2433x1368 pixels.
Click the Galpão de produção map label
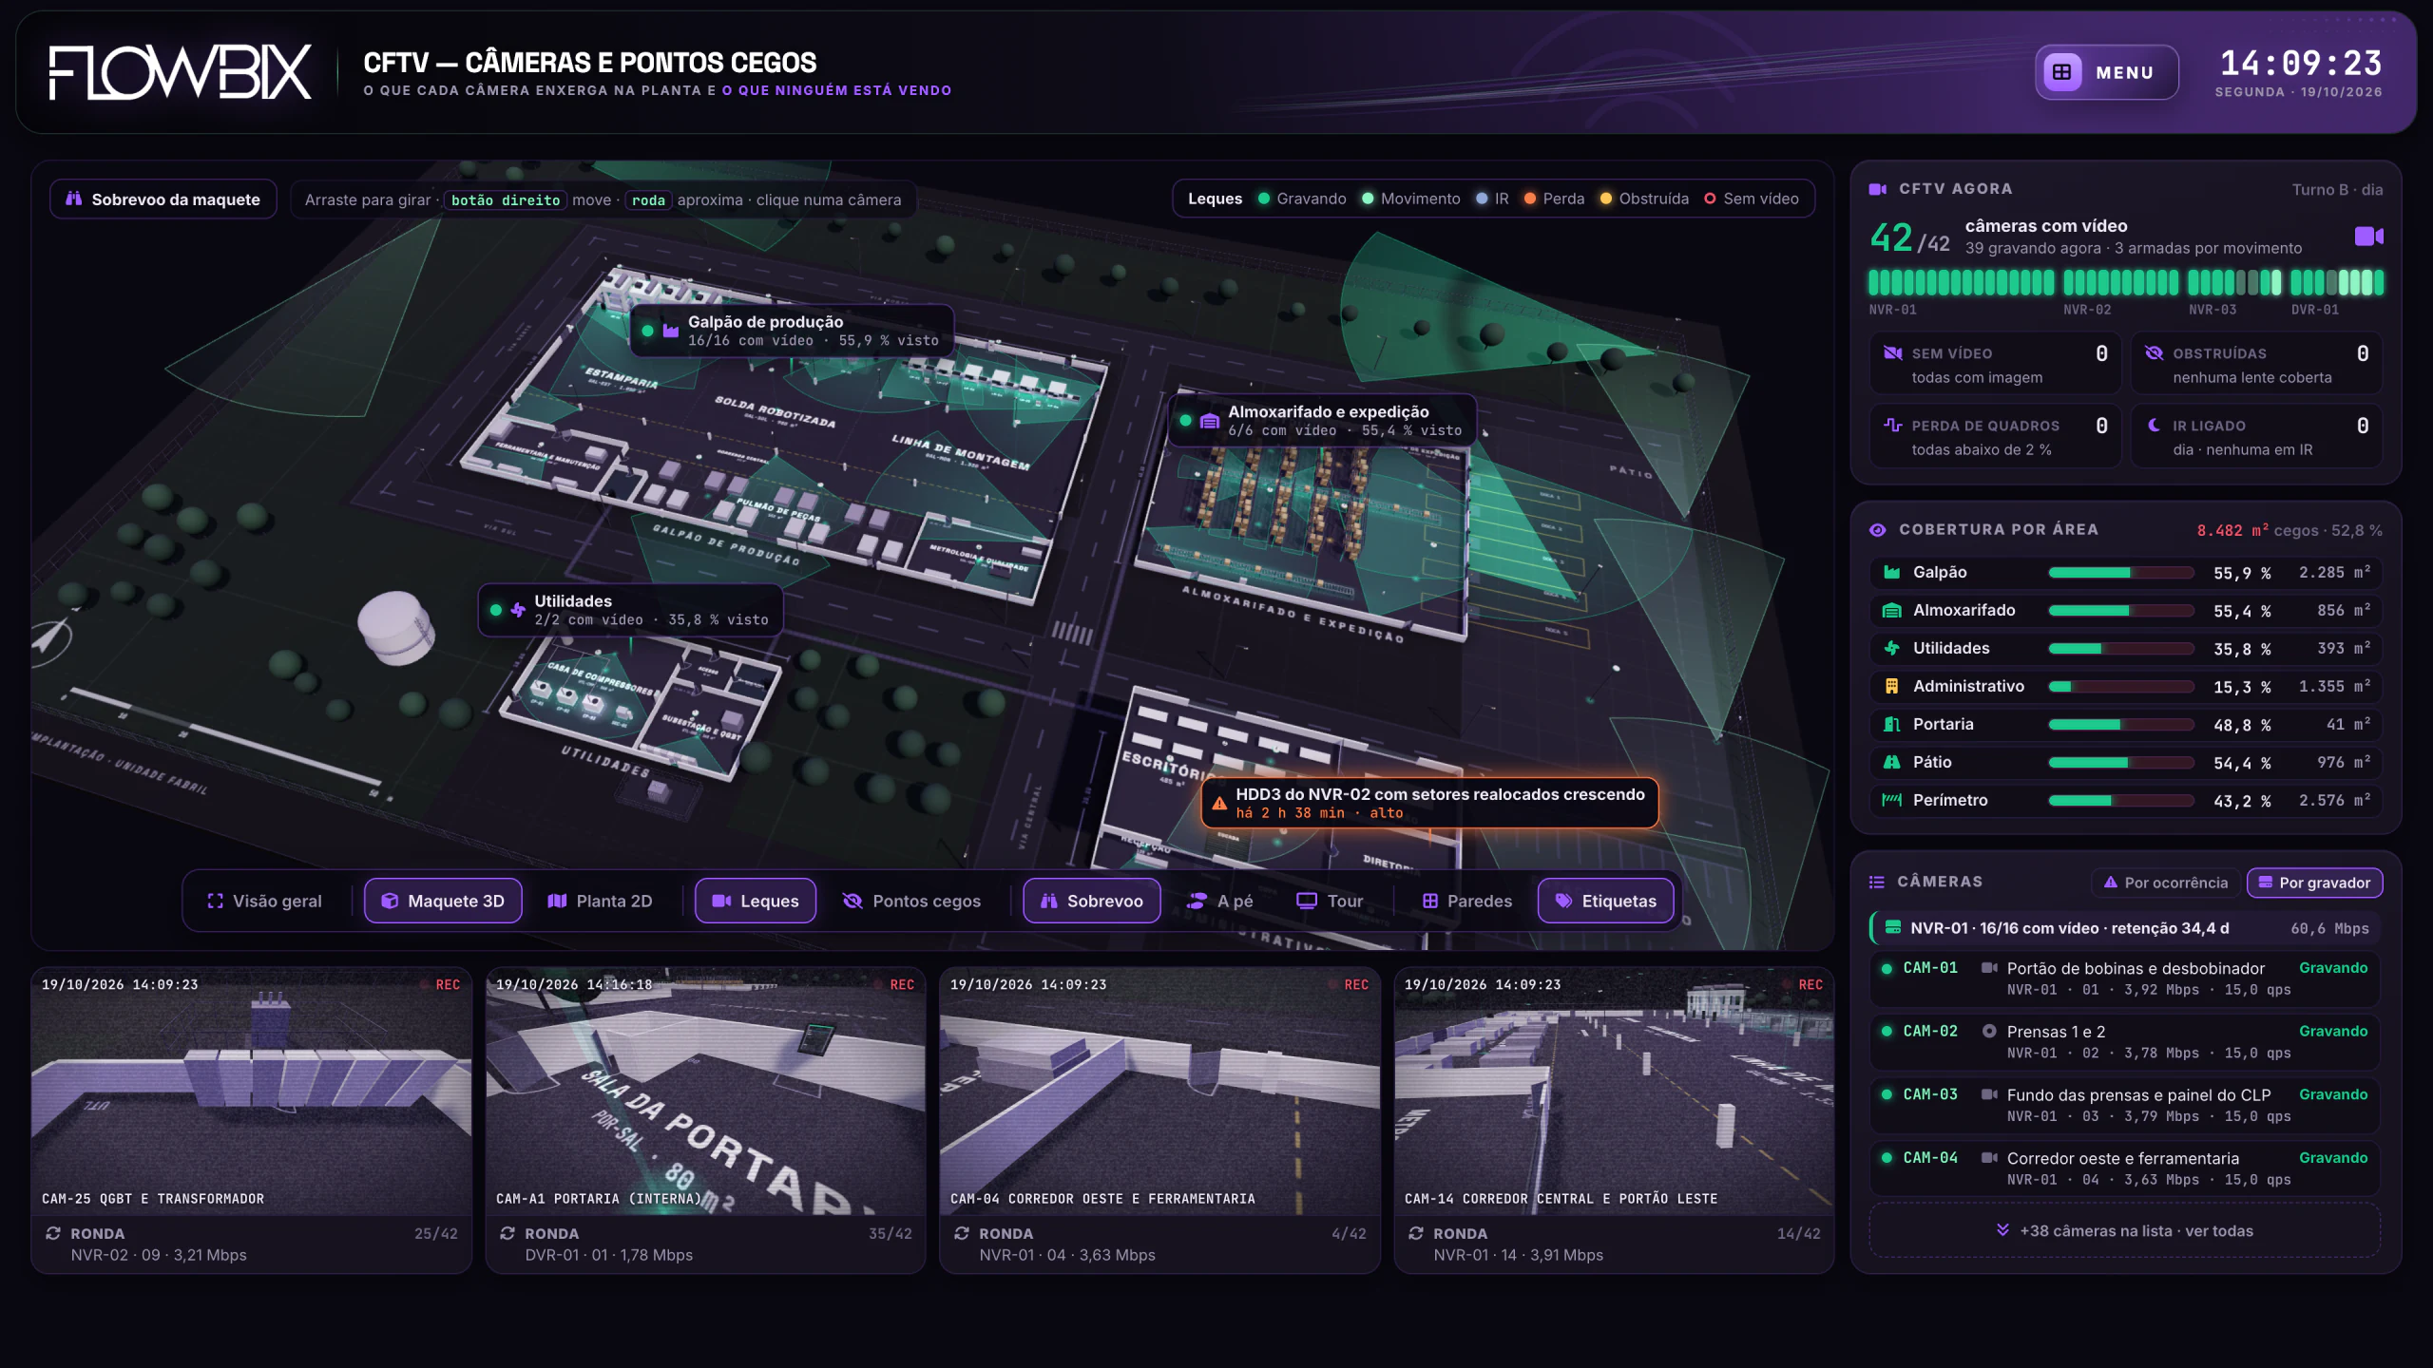(792, 331)
